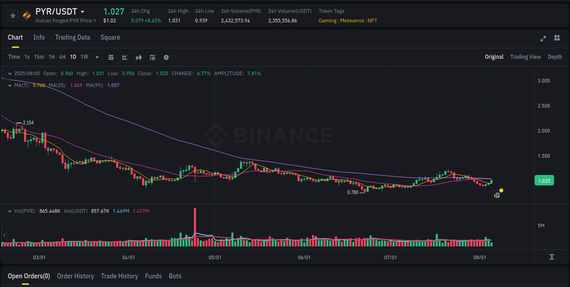Open the technical indicators icon
The image size is (570, 287).
152,57
